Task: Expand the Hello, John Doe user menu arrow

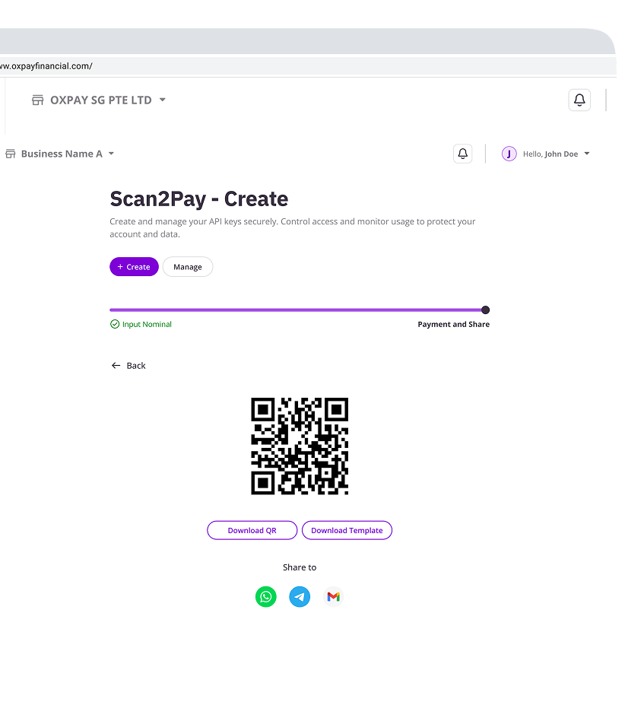Action: coord(587,154)
